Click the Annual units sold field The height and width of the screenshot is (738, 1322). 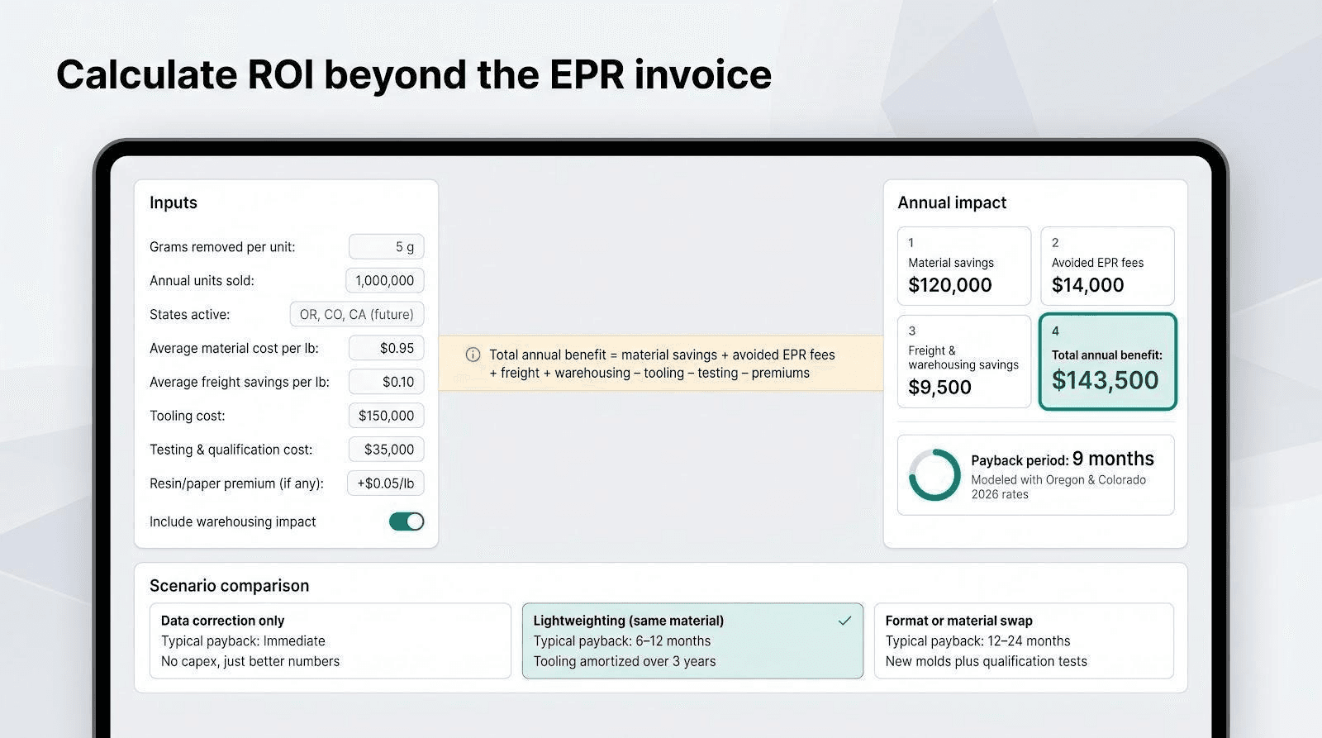click(x=385, y=280)
